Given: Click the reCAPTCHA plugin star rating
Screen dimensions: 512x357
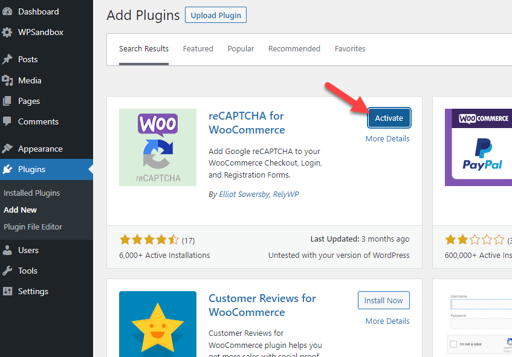Looking at the screenshot, I should [x=149, y=240].
